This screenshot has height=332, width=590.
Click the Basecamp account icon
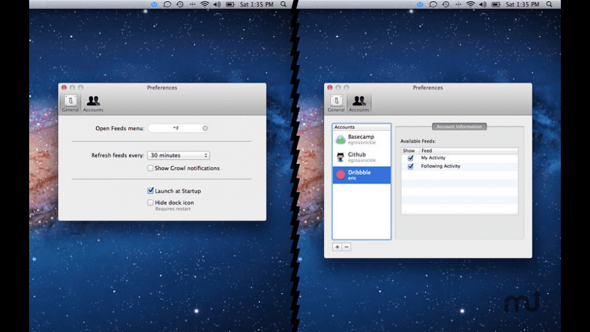(x=340, y=140)
